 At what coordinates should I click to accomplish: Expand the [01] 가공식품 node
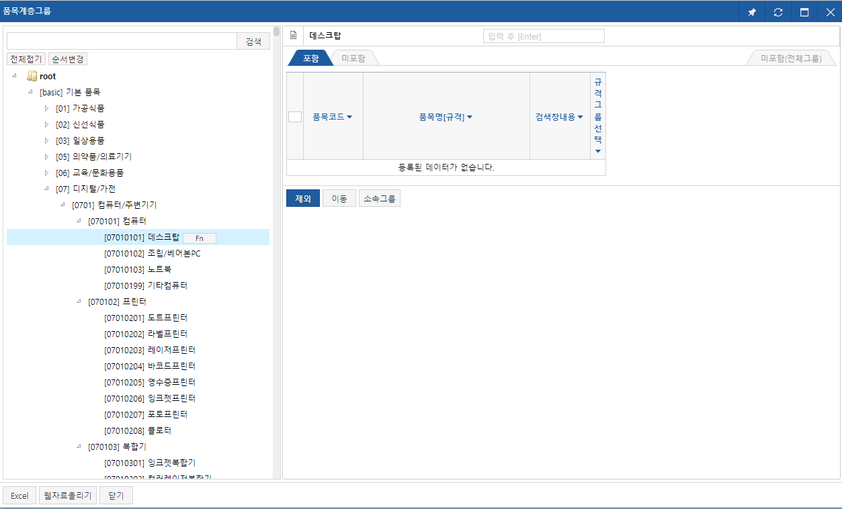(x=46, y=108)
